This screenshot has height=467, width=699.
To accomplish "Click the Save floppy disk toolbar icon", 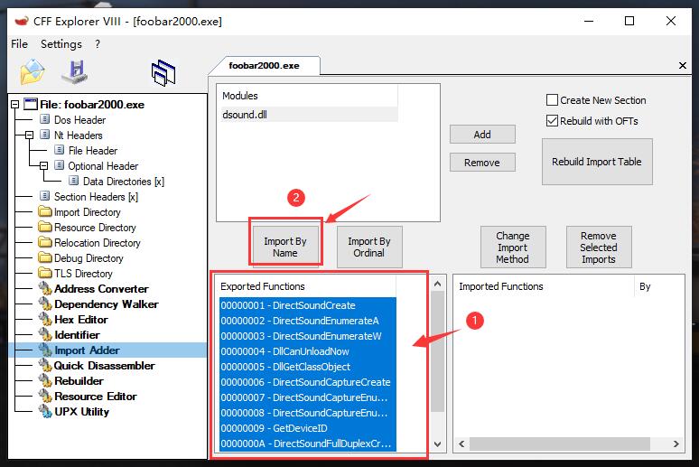I will (x=74, y=71).
